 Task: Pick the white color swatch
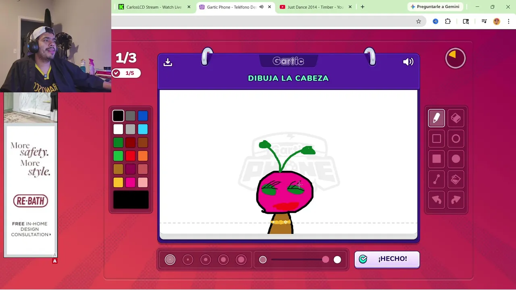click(118, 129)
